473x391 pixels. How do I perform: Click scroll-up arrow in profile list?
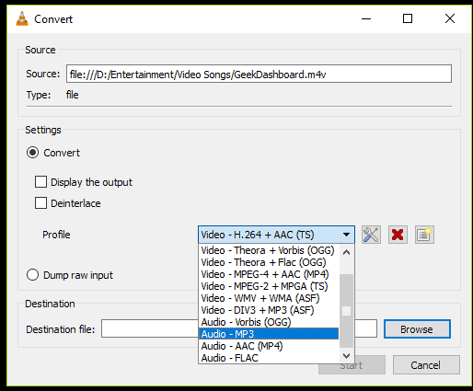347,252
